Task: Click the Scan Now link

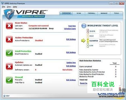Action: pos(72,26)
